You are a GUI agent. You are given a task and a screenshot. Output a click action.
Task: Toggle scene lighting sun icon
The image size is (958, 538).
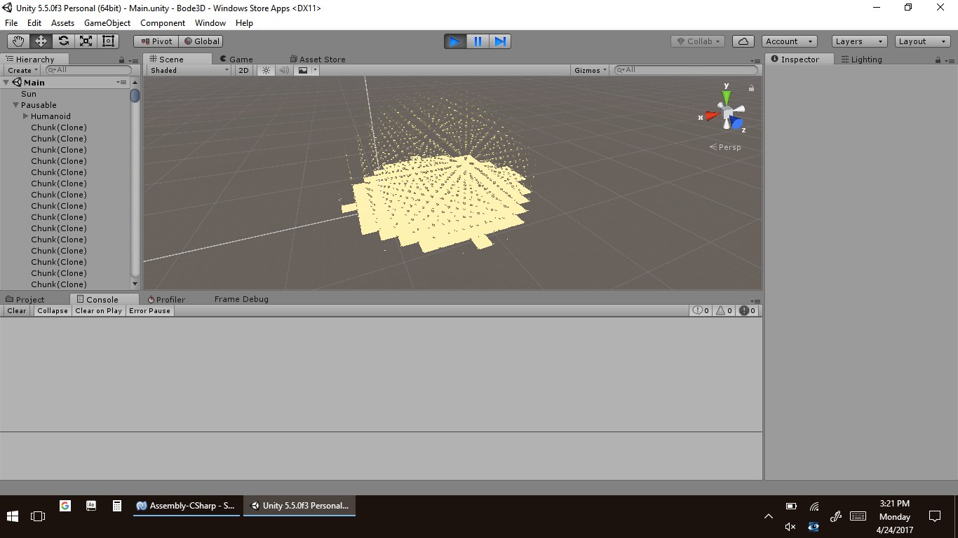[266, 70]
